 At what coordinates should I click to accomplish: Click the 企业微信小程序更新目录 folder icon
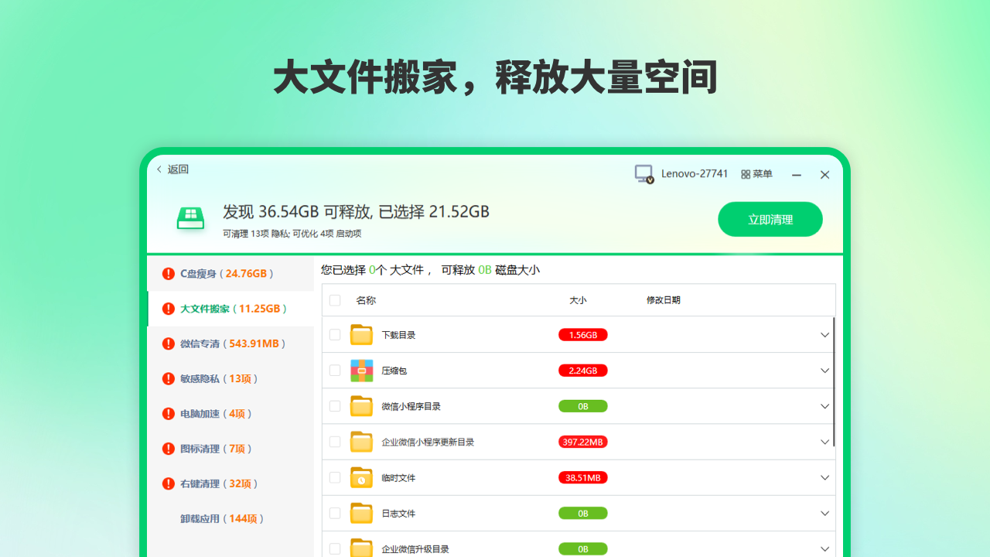[361, 441]
